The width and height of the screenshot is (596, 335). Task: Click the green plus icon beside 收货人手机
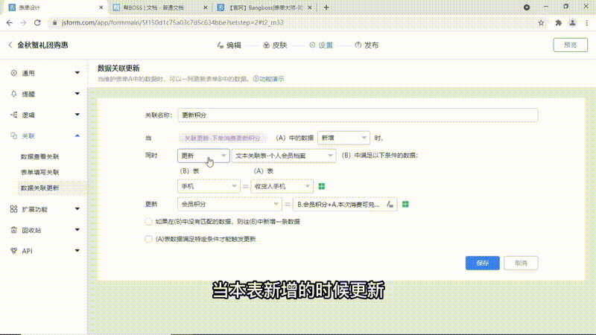[322, 185]
